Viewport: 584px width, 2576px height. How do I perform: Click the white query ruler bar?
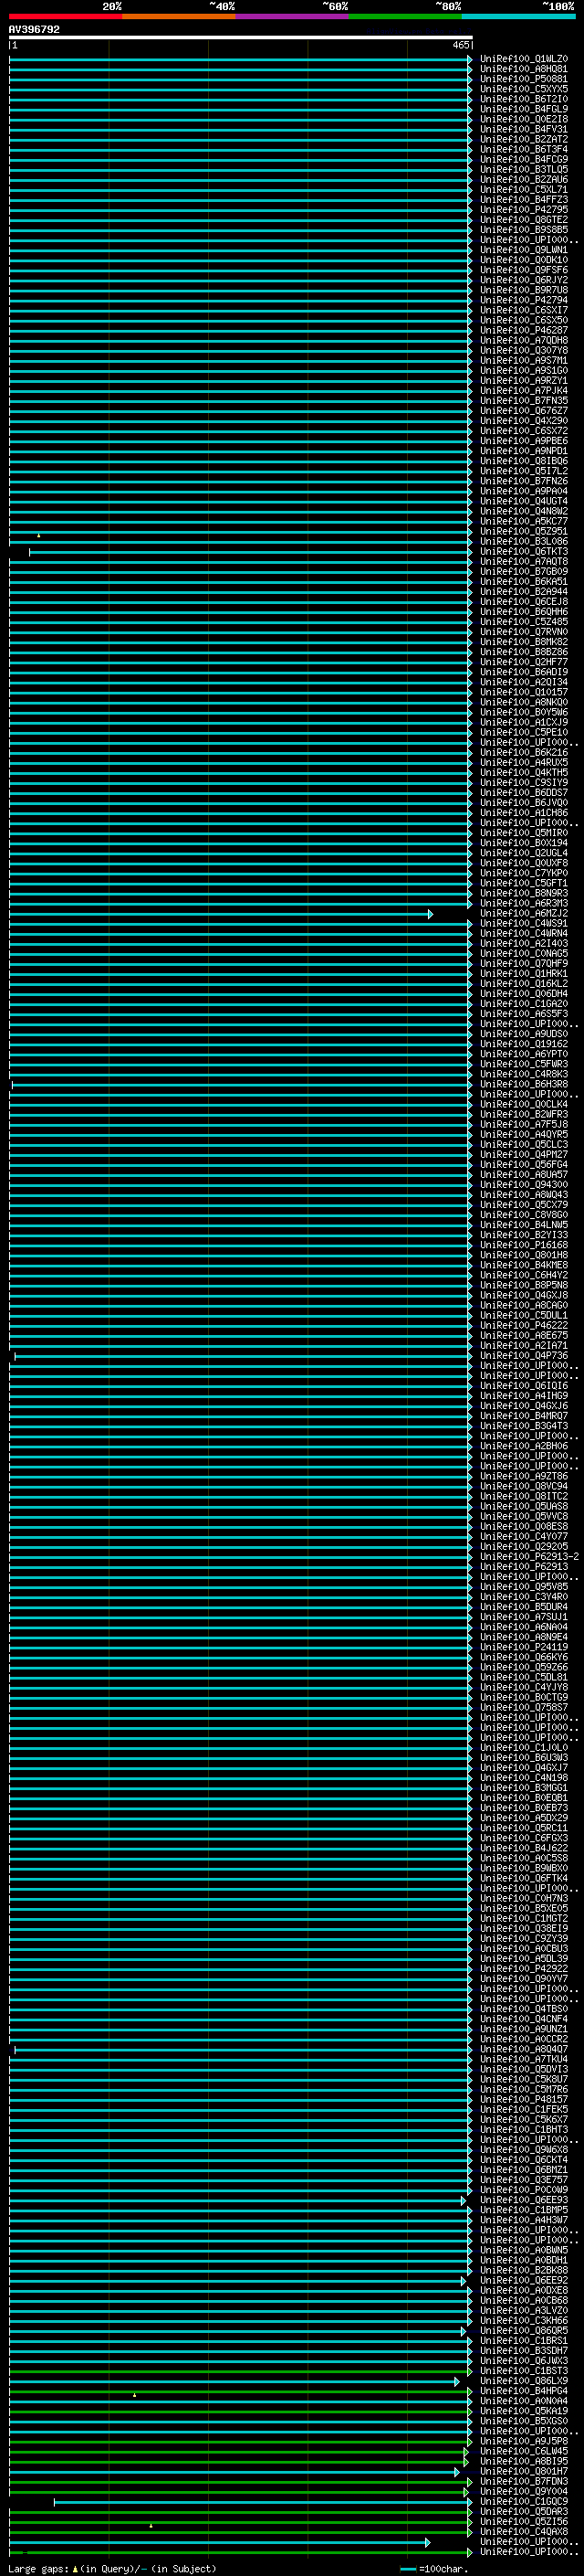click(x=241, y=38)
